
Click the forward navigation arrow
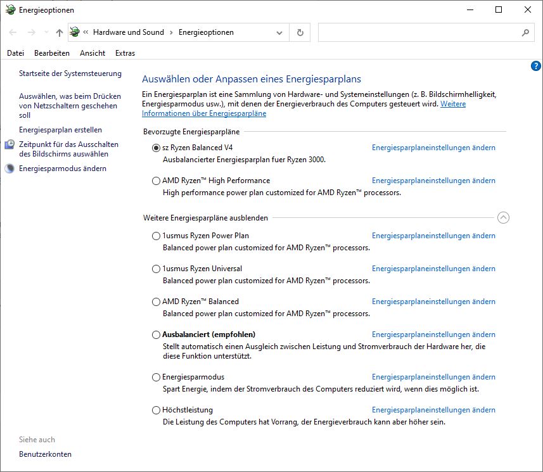(32, 32)
